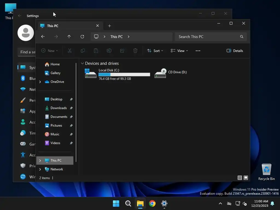This screenshot has height=210, width=280.
Task: Click This PC in address bar path
Action: pyautogui.click(x=116, y=37)
